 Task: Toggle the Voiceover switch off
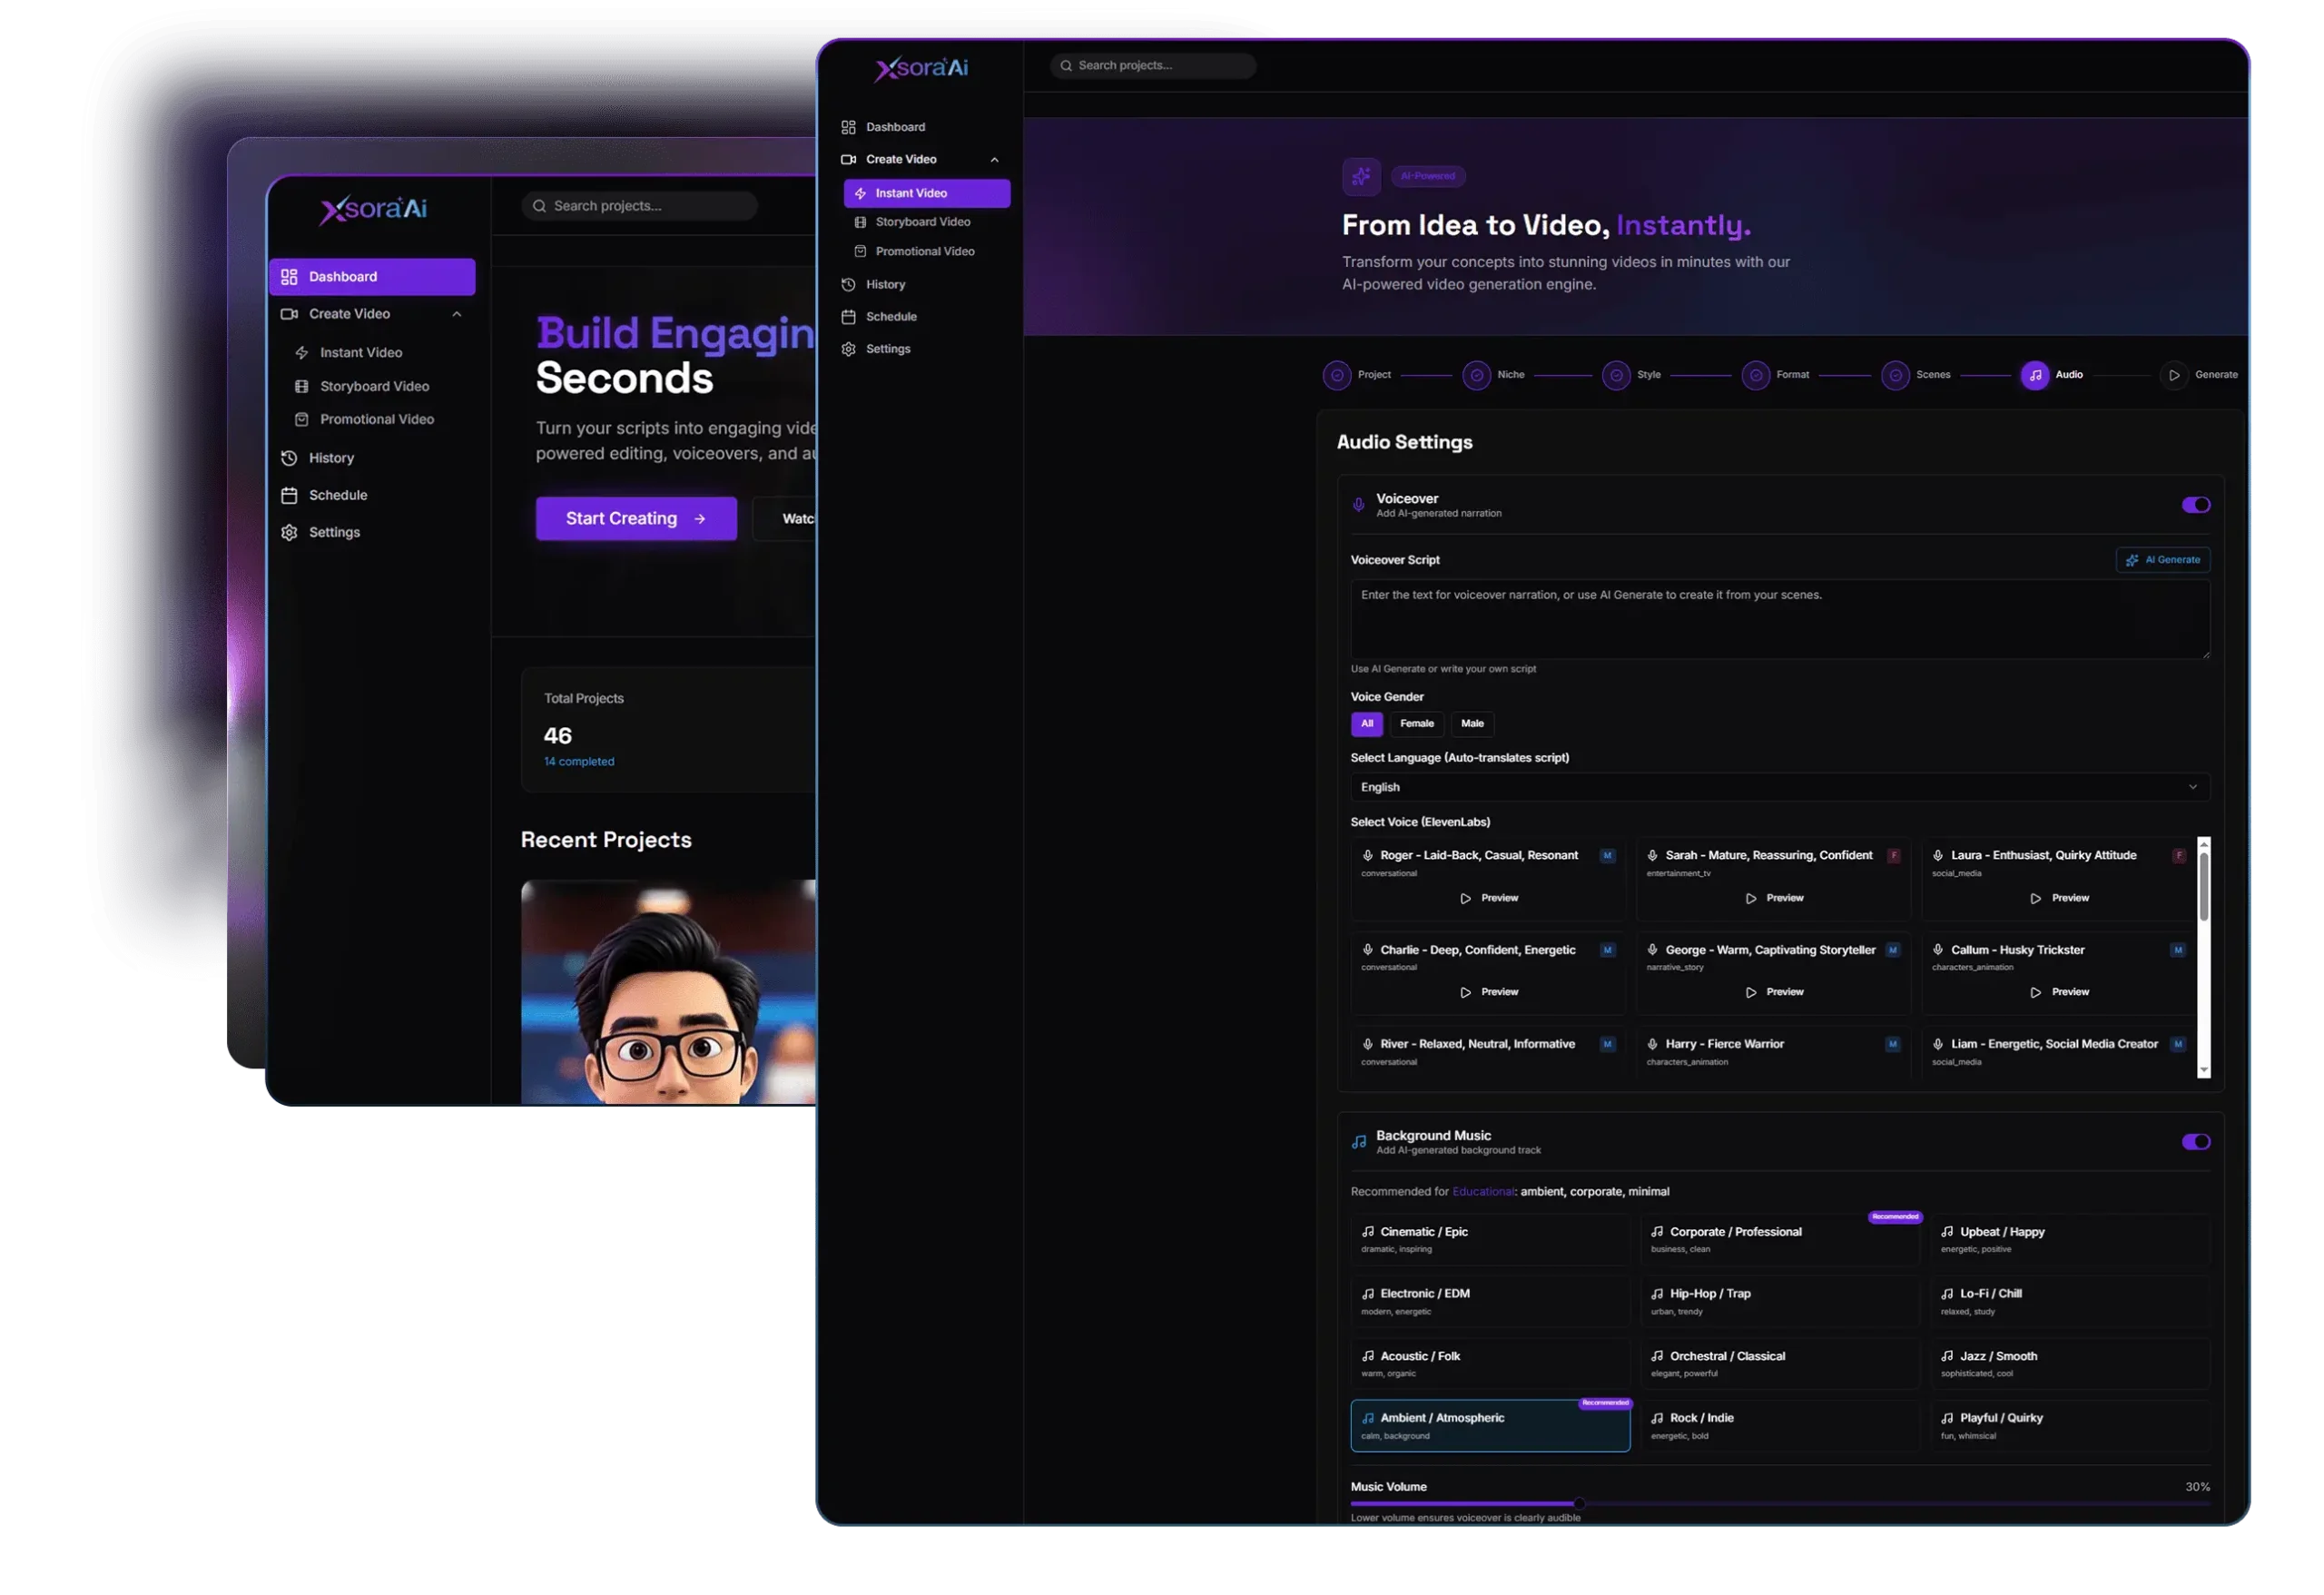pos(2197,505)
